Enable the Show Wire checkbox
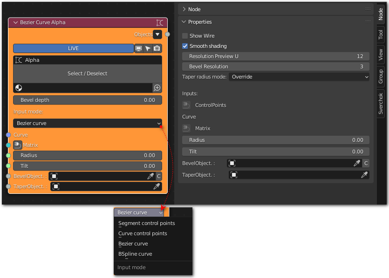 (185, 36)
